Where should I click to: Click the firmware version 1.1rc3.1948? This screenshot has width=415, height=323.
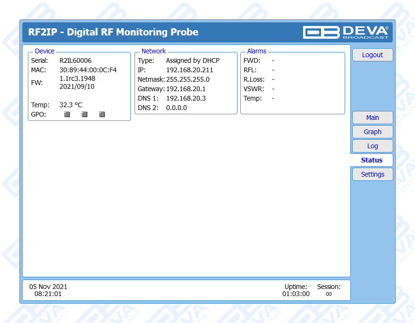(77, 78)
